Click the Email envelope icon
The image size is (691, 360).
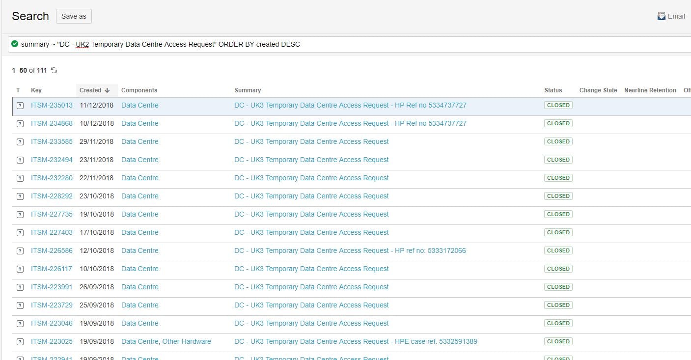(662, 16)
